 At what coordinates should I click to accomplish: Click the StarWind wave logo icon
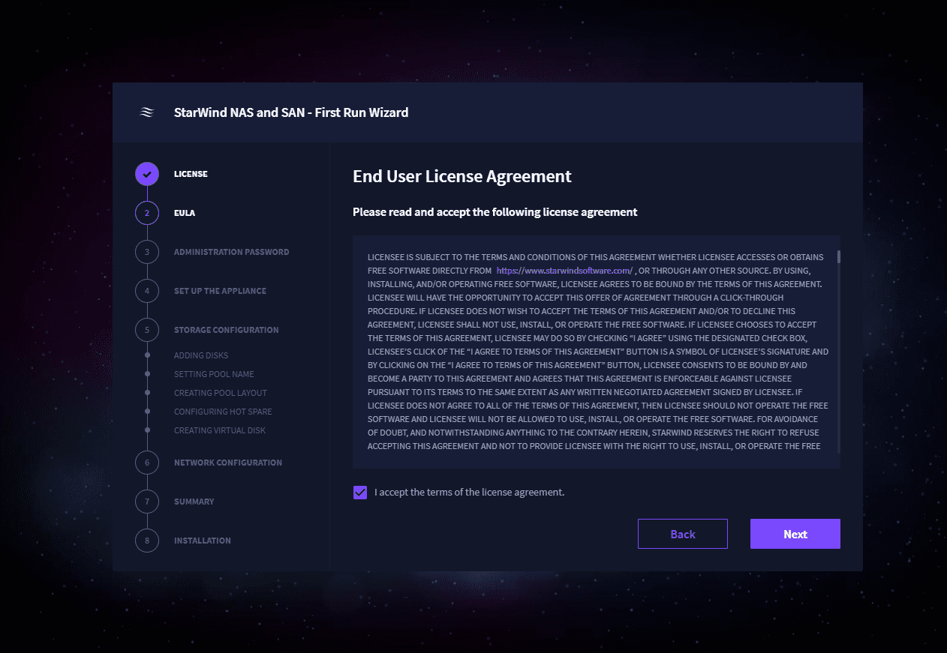(x=147, y=112)
